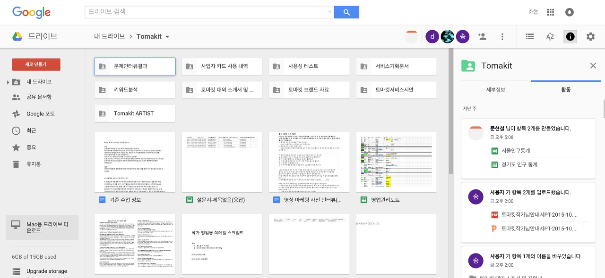Click the red 새로 만들기 button

point(36,64)
